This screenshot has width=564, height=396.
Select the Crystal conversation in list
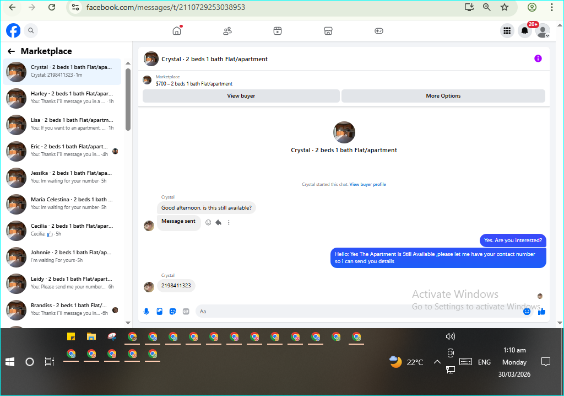62,71
